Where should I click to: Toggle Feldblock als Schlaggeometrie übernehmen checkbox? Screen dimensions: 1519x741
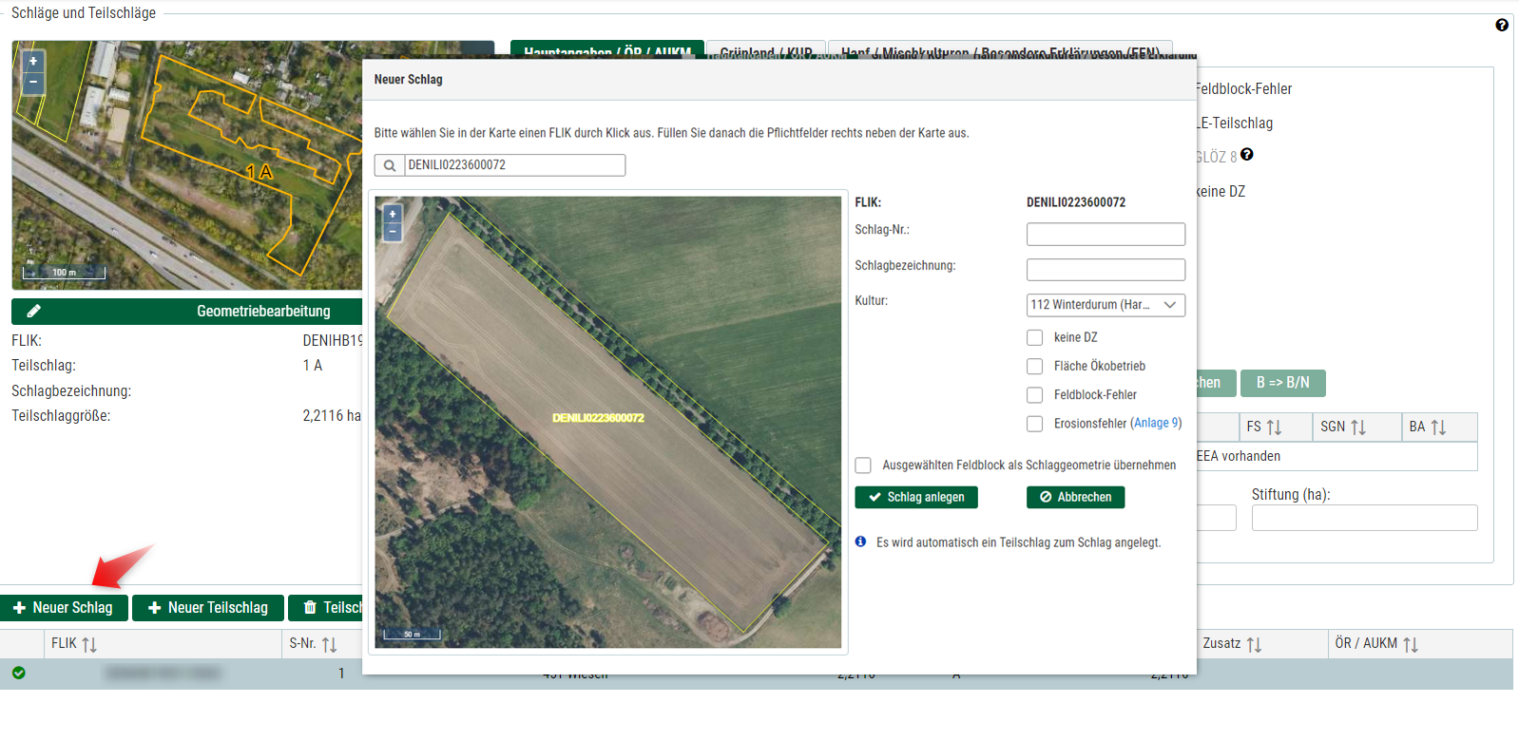coord(863,465)
